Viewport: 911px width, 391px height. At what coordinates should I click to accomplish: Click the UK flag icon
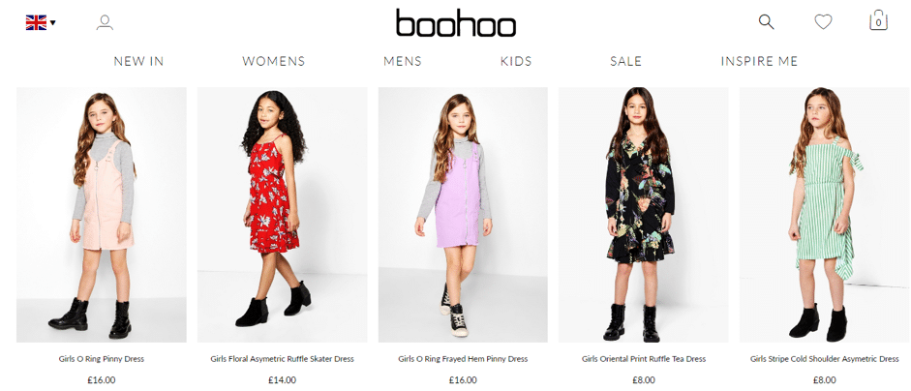36,22
